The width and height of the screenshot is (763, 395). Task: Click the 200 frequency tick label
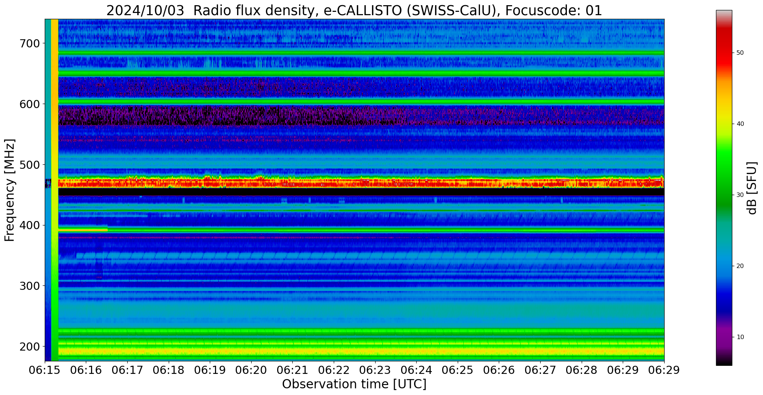(x=29, y=347)
